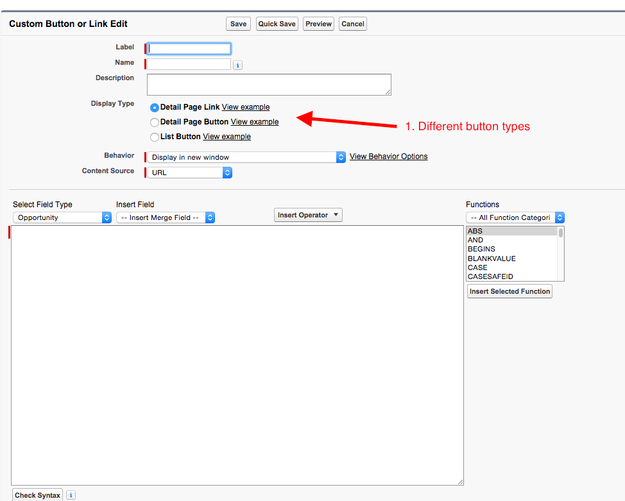Select AND in the Functions list

512,240
